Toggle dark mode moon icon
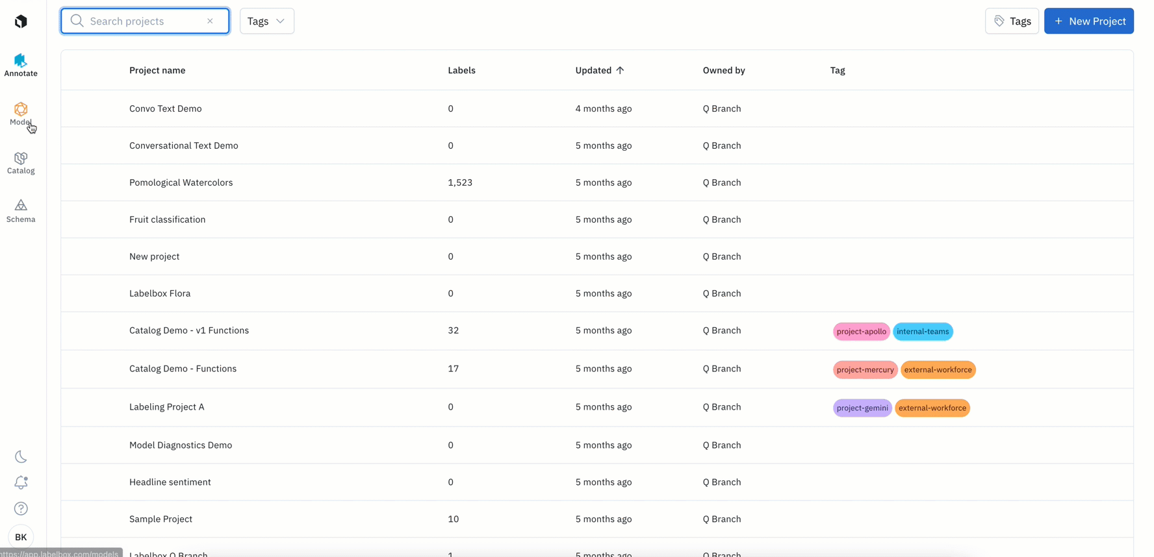The width and height of the screenshot is (1154, 557). pyautogui.click(x=21, y=457)
